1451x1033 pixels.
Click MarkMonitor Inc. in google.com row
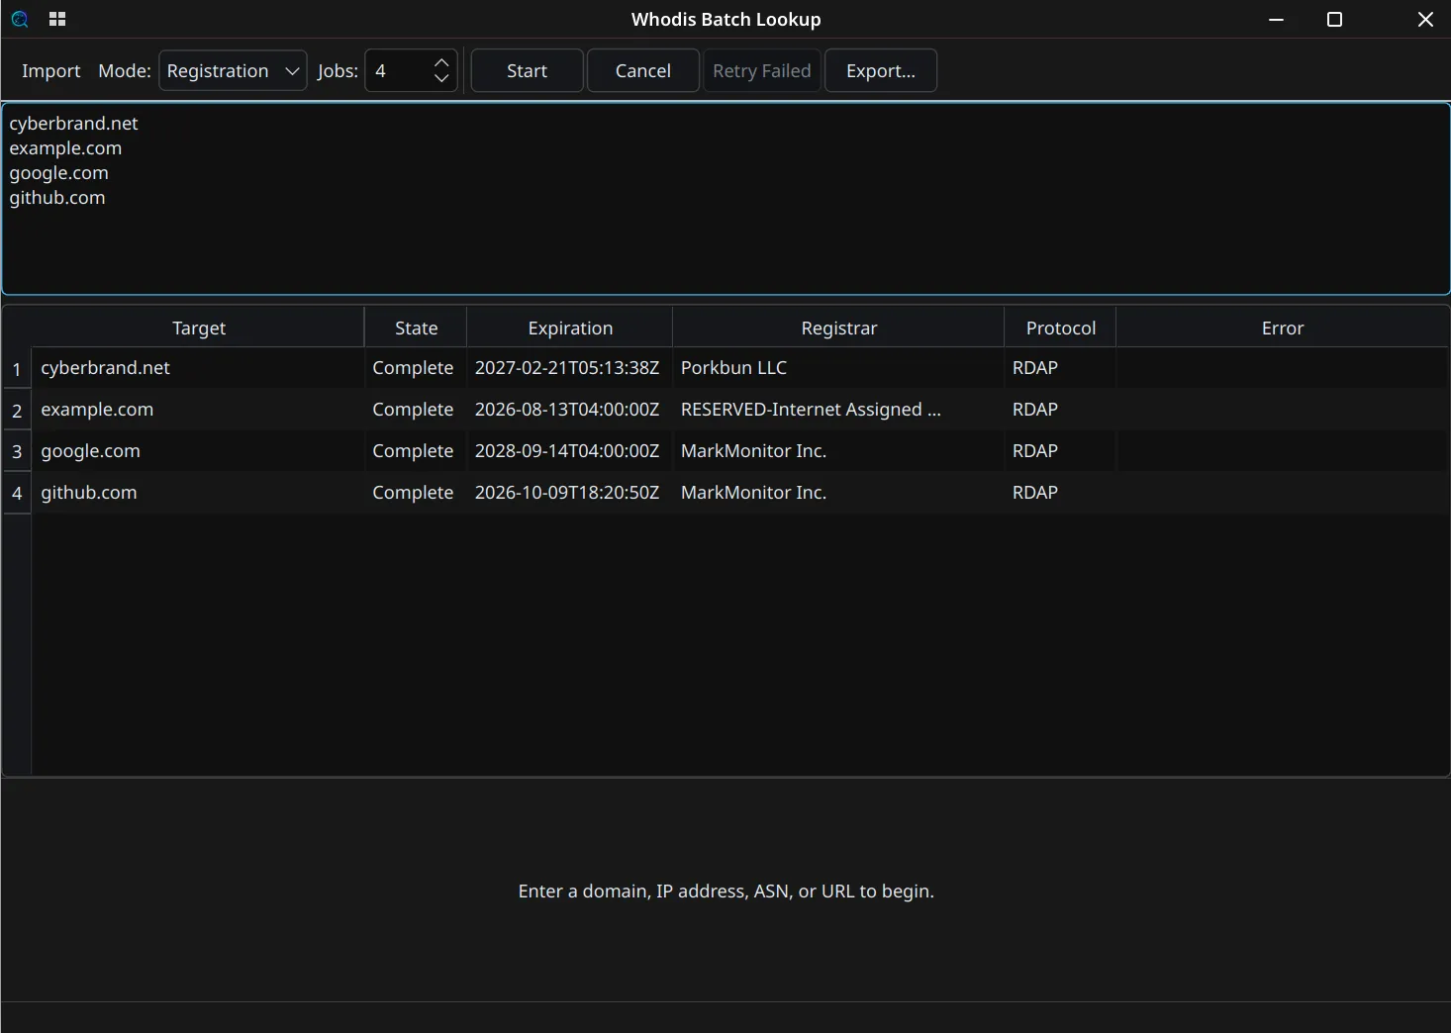(838, 451)
